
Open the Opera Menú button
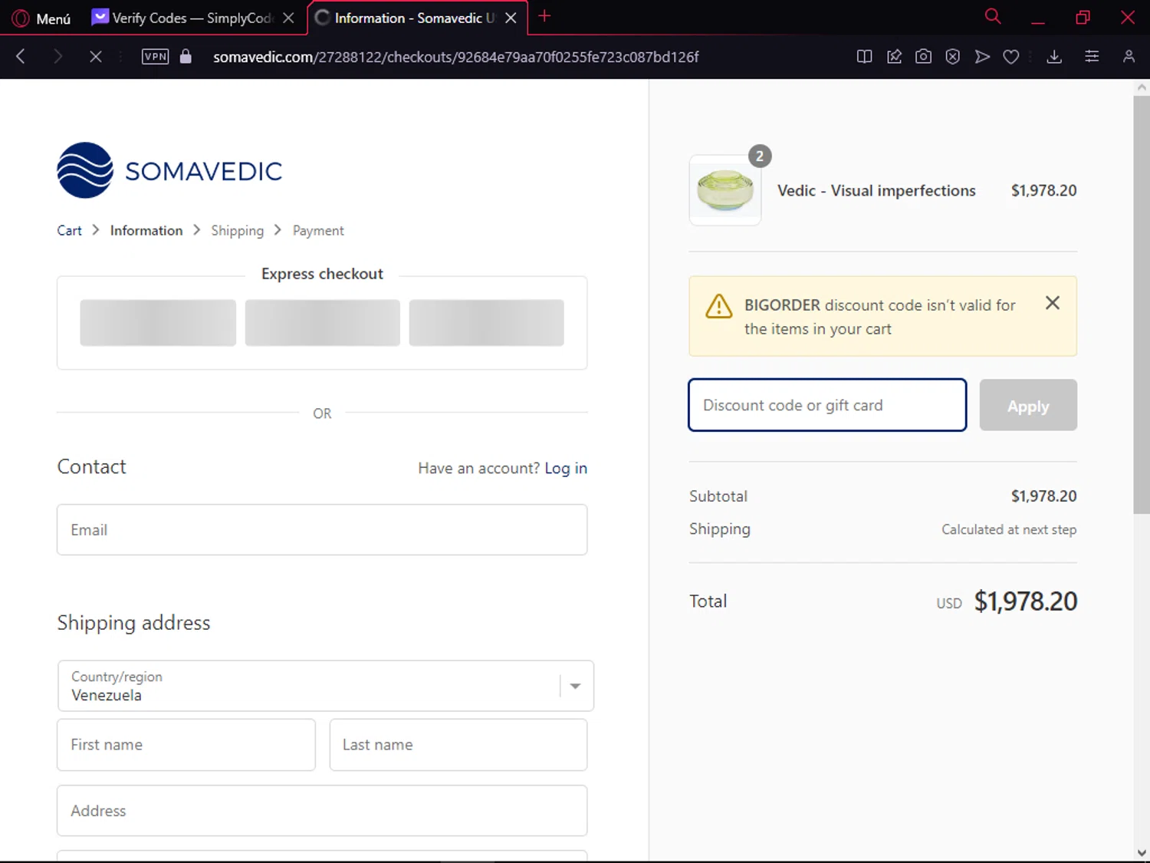coord(41,18)
